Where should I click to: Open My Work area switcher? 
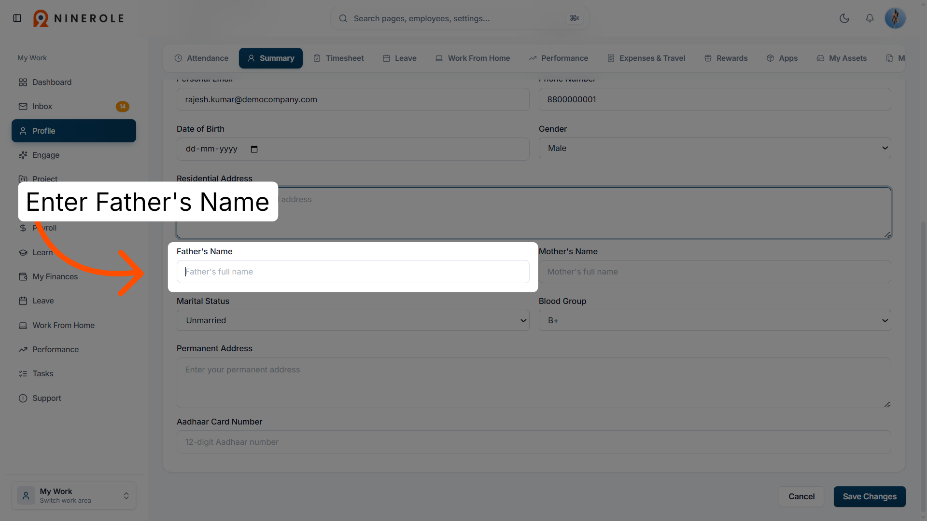coord(73,495)
